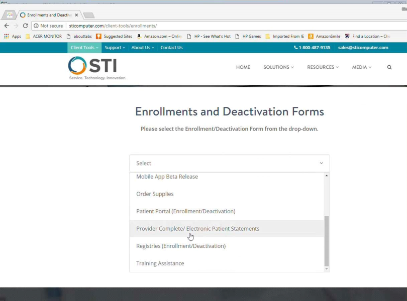Open AmazonSmile bookmark
Screen dimensions: 407x301
point(324,37)
